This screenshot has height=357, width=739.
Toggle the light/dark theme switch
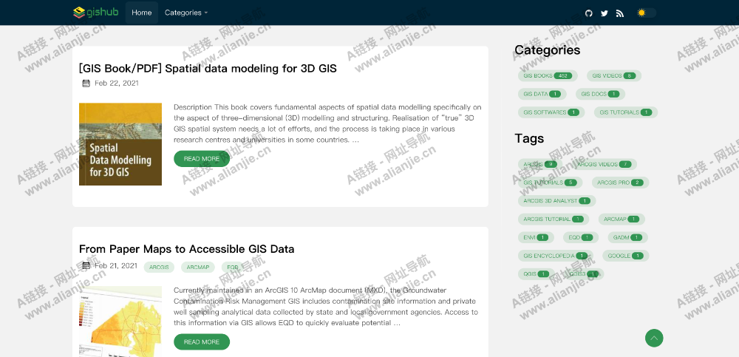pyautogui.click(x=646, y=13)
